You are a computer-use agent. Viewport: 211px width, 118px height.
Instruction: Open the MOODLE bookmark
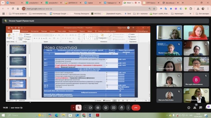pos(96,13)
